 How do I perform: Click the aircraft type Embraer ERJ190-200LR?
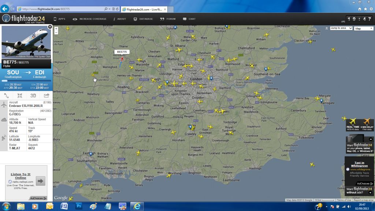click(26, 106)
